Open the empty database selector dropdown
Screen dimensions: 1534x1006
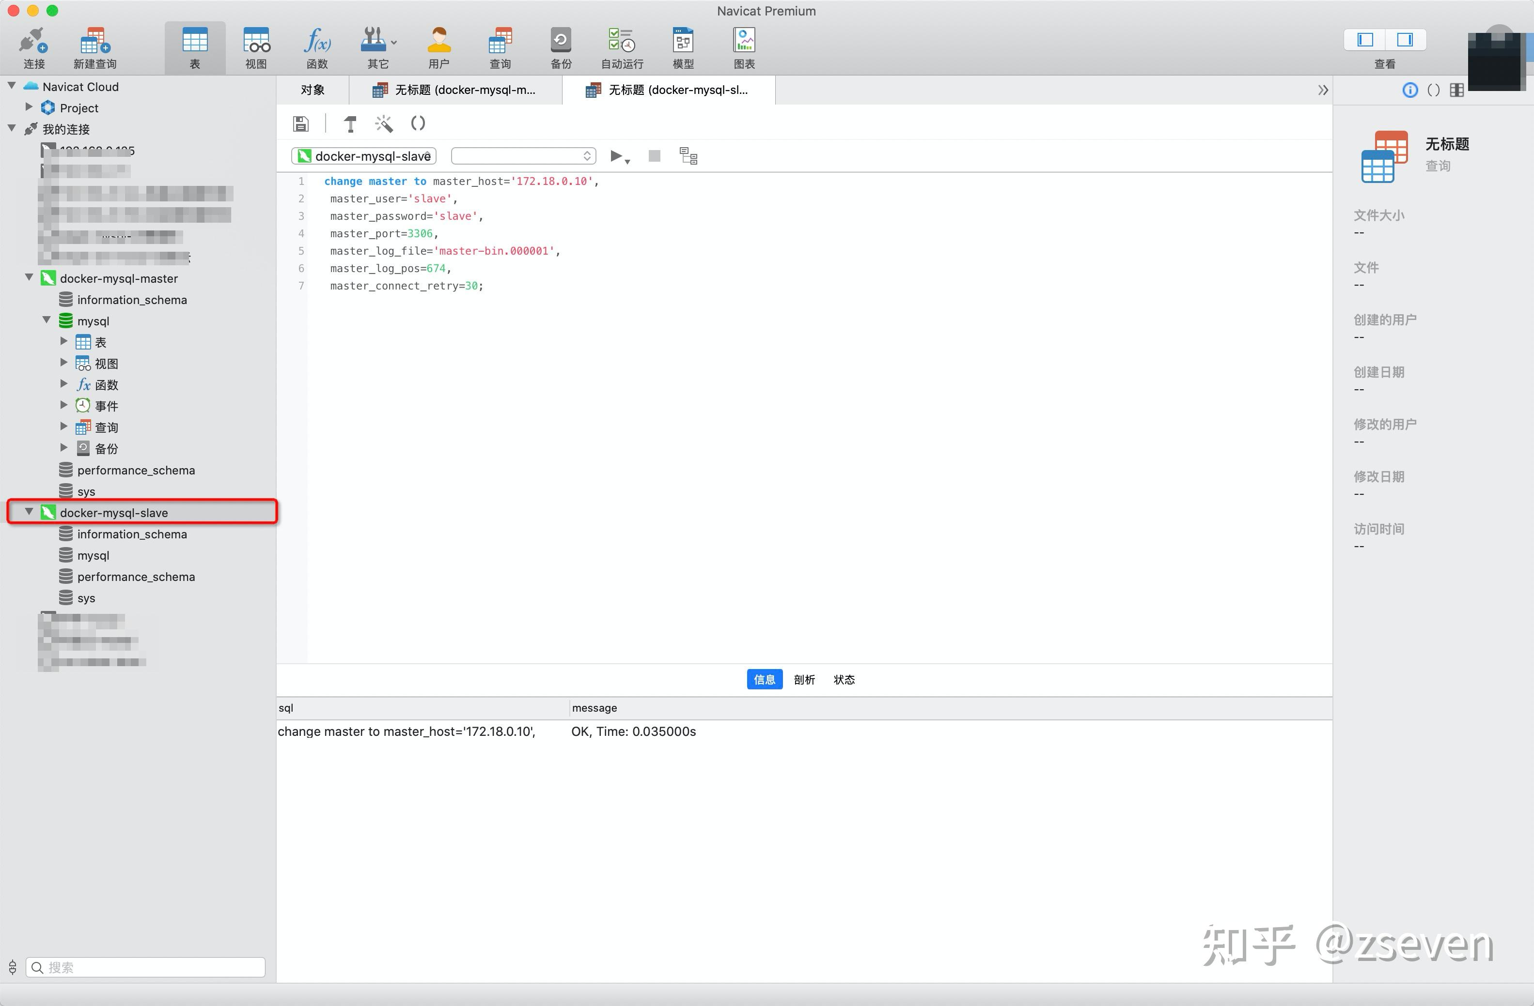(523, 156)
